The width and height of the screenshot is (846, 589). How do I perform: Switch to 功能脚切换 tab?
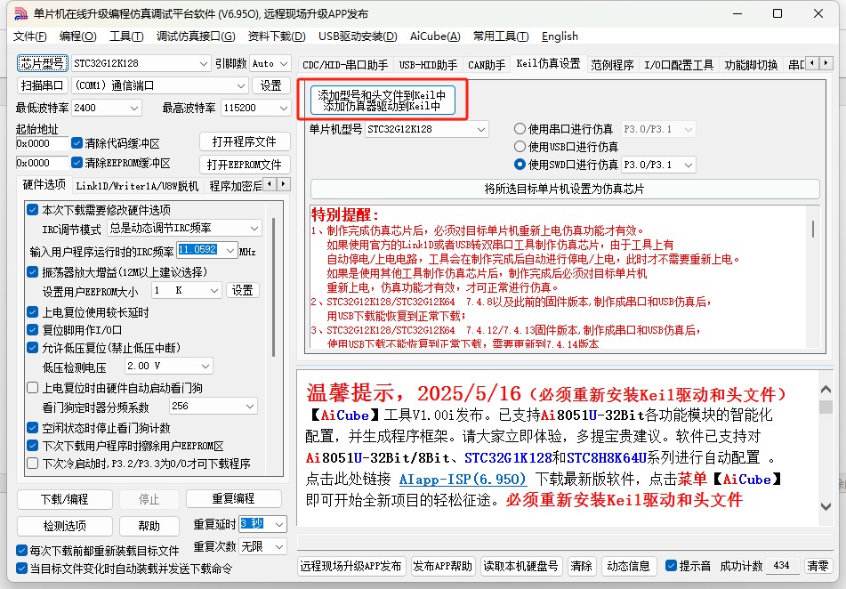click(x=751, y=65)
